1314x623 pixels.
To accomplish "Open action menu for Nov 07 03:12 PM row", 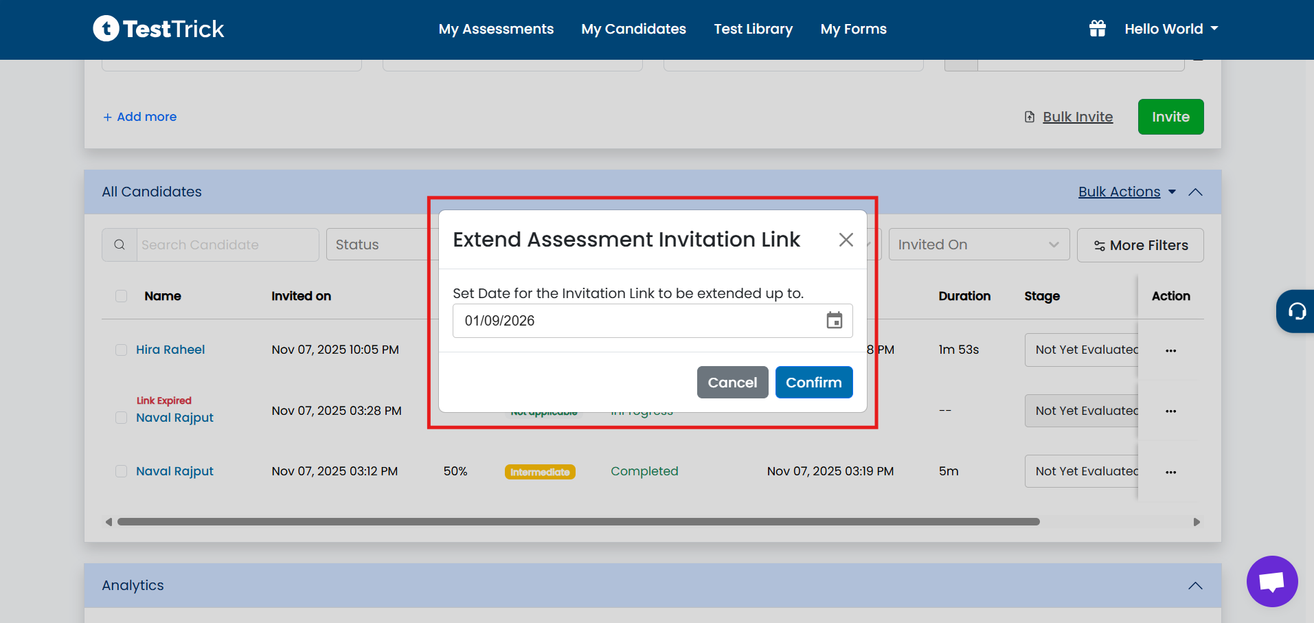I will click(x=1171, y=472).
